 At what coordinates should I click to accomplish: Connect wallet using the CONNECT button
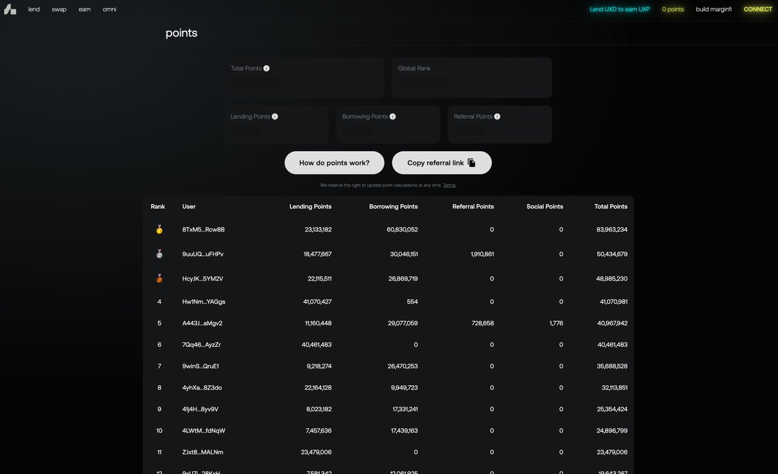click(x=758, y=10)
